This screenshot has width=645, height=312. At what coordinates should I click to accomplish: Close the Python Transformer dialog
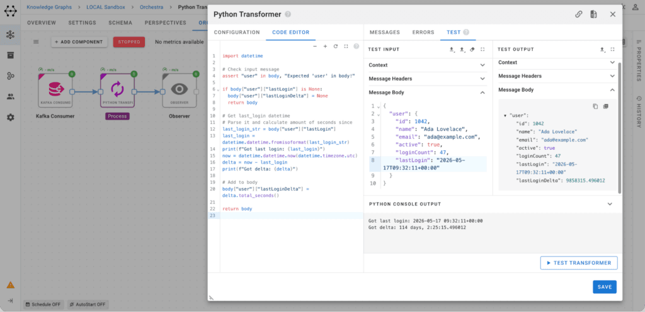tap(612, 14)
